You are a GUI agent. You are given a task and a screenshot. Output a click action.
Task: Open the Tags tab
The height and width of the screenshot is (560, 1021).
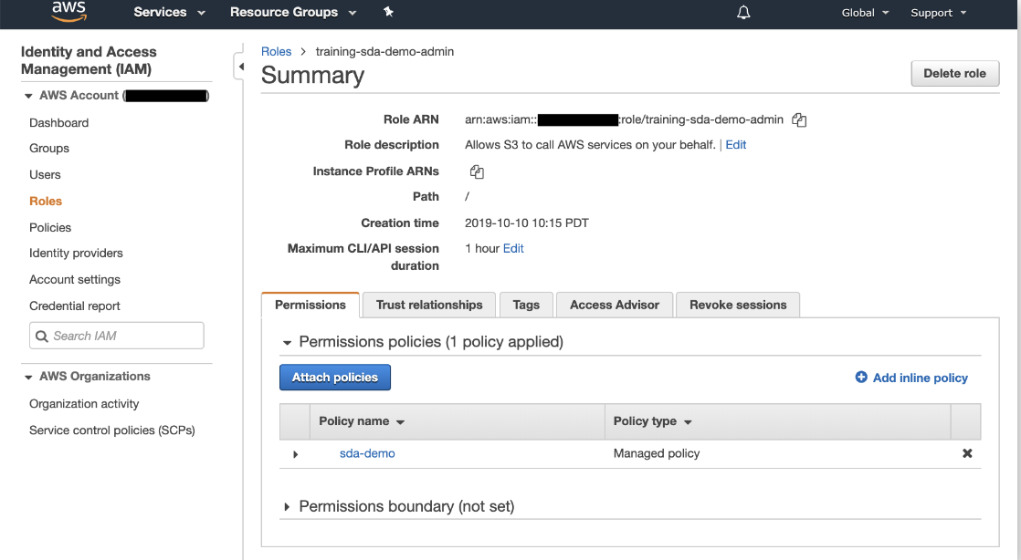[526, 305]
